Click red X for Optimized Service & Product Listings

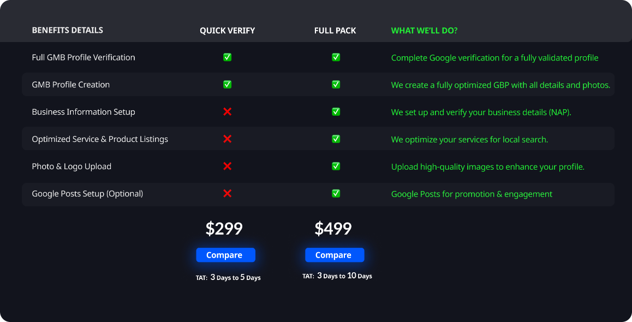point(228,139)
